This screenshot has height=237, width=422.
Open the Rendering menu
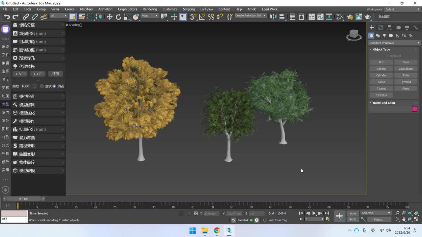[x=150, y=9]
